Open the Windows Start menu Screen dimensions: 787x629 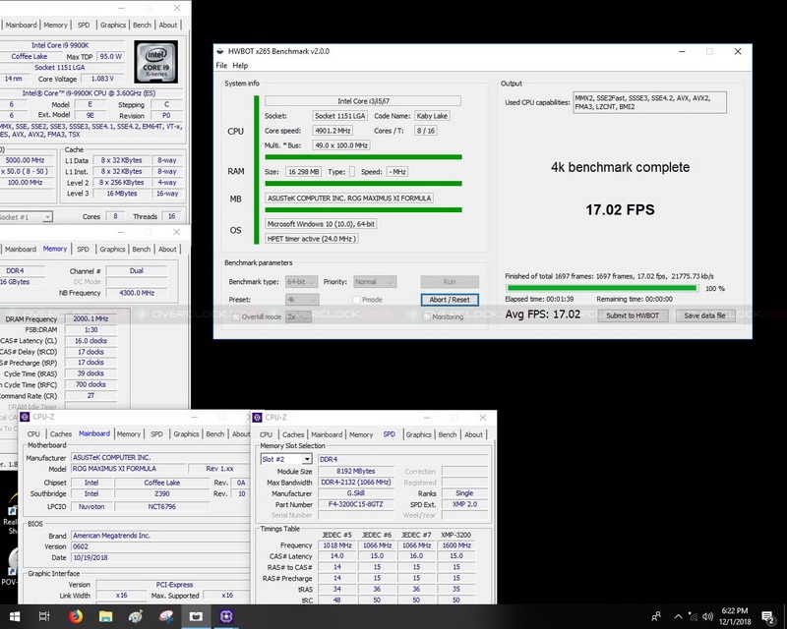(14, 616)
